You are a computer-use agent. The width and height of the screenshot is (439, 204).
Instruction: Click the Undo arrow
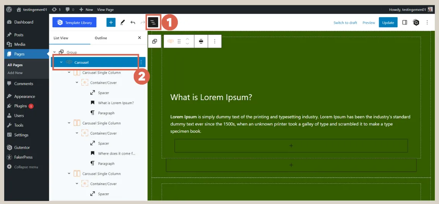133,23
